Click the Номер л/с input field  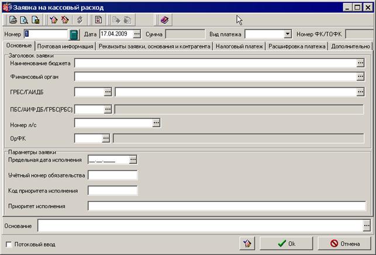coord(113,123)
